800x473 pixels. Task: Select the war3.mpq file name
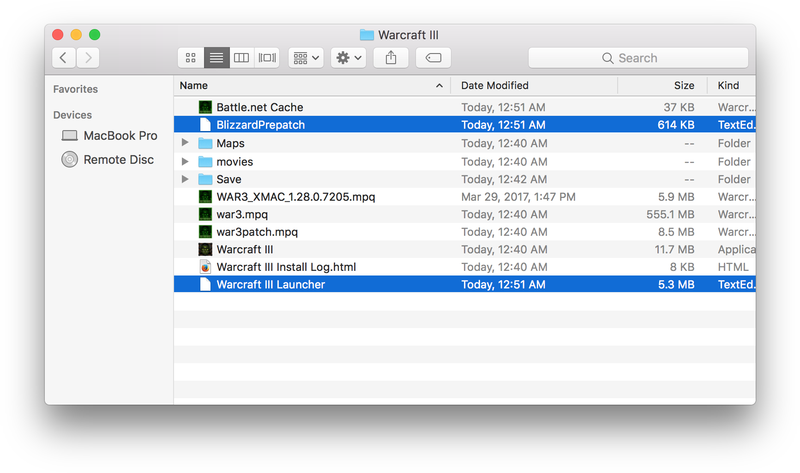coord(242,215)
